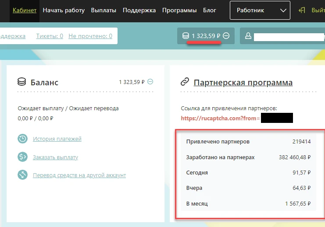
Task: Expand the Работник role dropdown
Action: coord(260,10)
